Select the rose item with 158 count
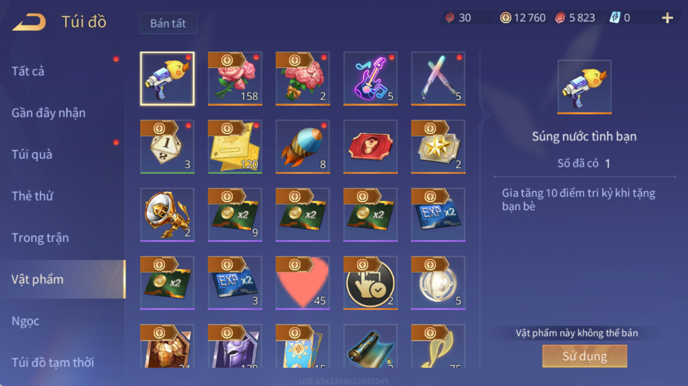This screenshot has width=688, height=386. coord(235,79)
